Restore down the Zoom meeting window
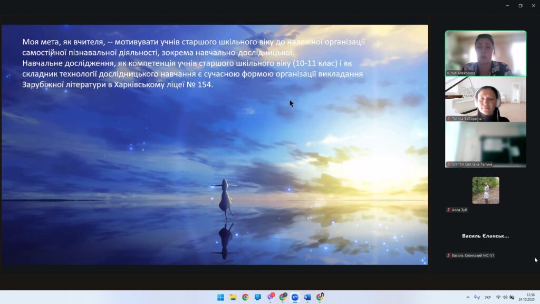 (x=520, y=6)
